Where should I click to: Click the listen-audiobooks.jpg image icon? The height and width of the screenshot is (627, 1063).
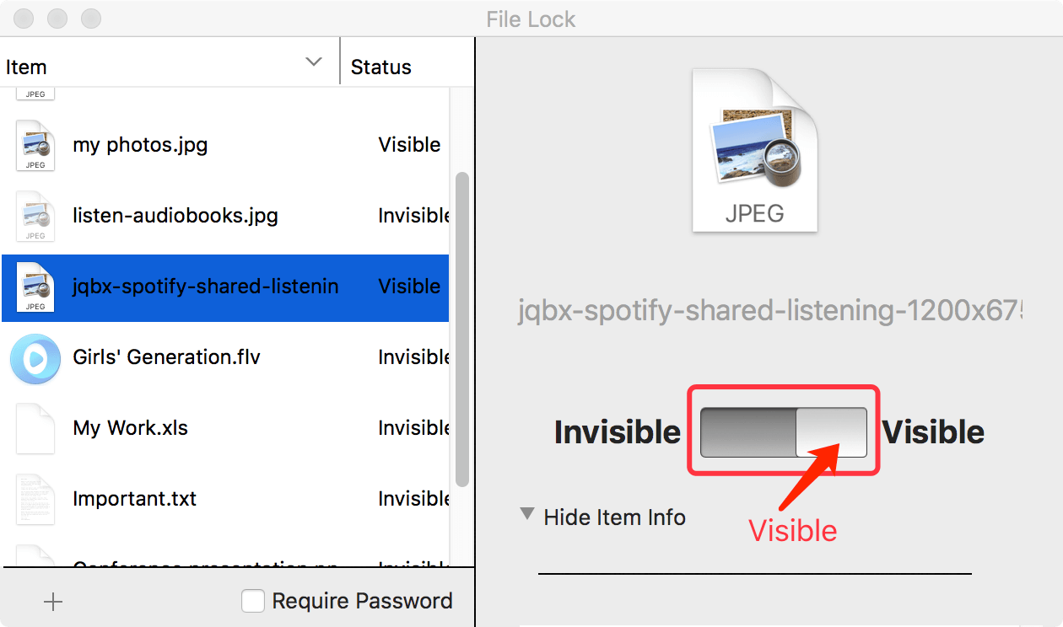click(35, 216)
